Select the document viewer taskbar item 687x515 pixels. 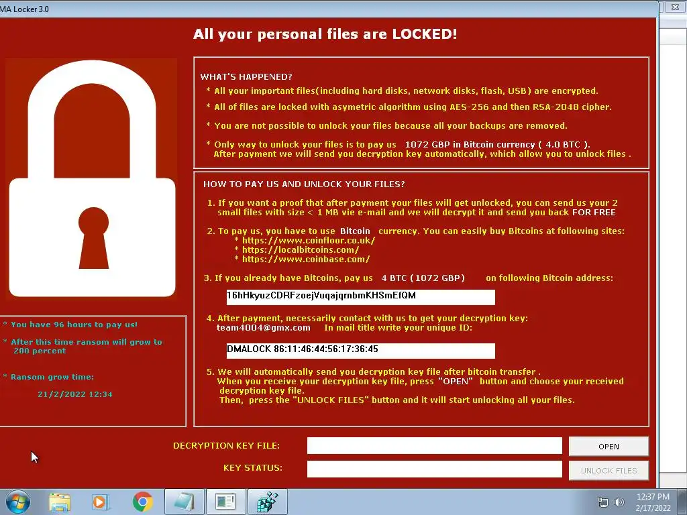coord(225,502)
